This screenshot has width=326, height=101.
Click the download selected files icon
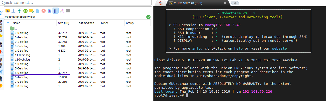point(13,11)
